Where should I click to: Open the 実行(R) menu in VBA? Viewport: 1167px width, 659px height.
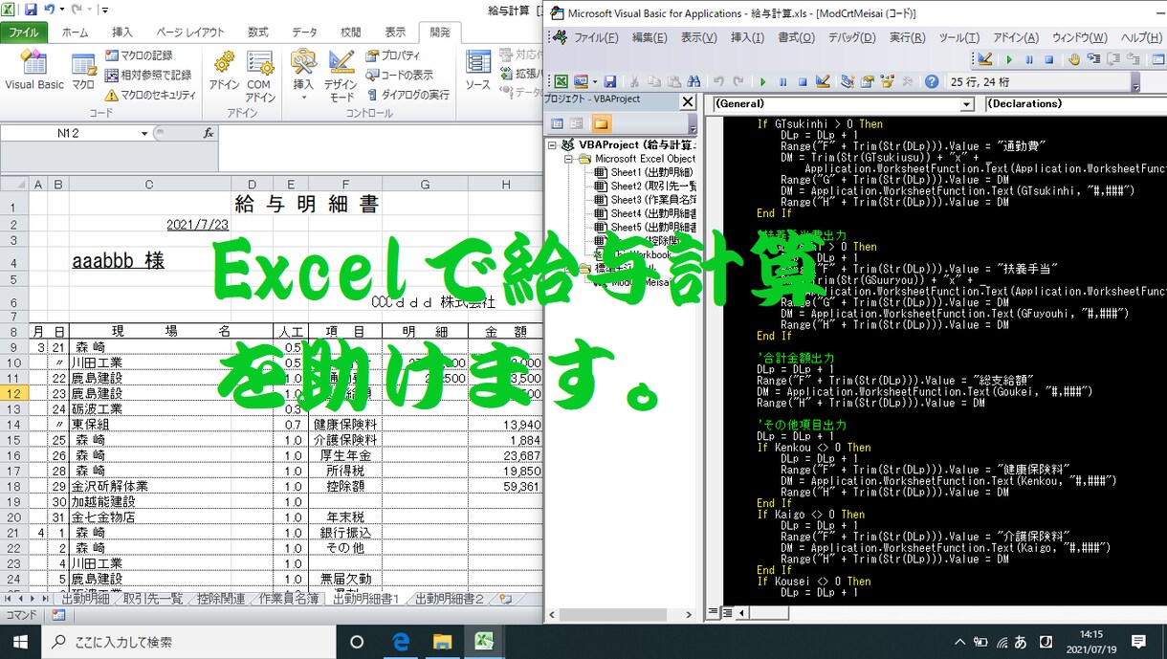pyautogui.click(x=907, y=37)
